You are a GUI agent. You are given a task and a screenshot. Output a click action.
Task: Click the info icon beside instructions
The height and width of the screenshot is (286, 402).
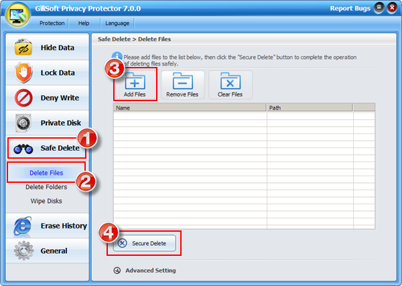pyautogui.click(x=117, y=57)
